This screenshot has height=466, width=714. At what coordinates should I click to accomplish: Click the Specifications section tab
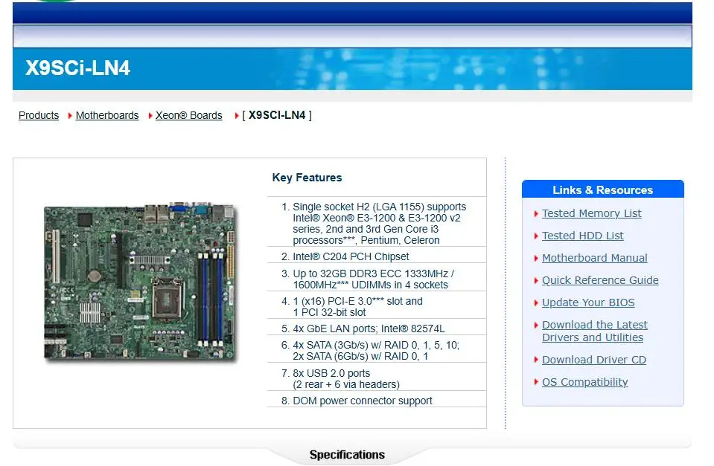pos(347,455)
